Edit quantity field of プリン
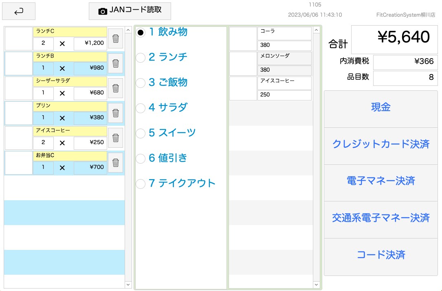 43,118
